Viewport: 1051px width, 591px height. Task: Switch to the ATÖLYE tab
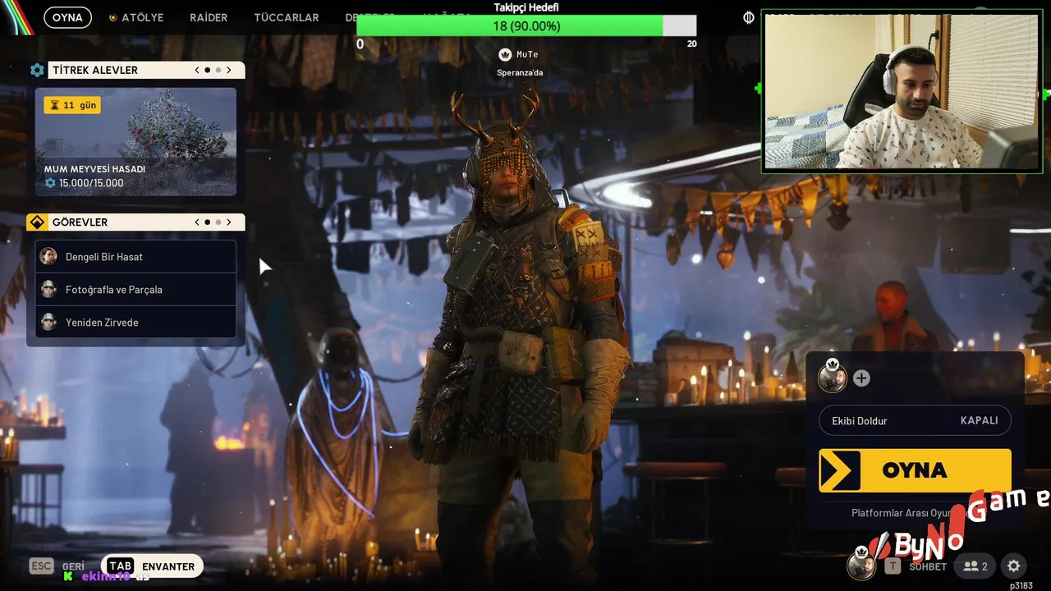tap(143, 17)
